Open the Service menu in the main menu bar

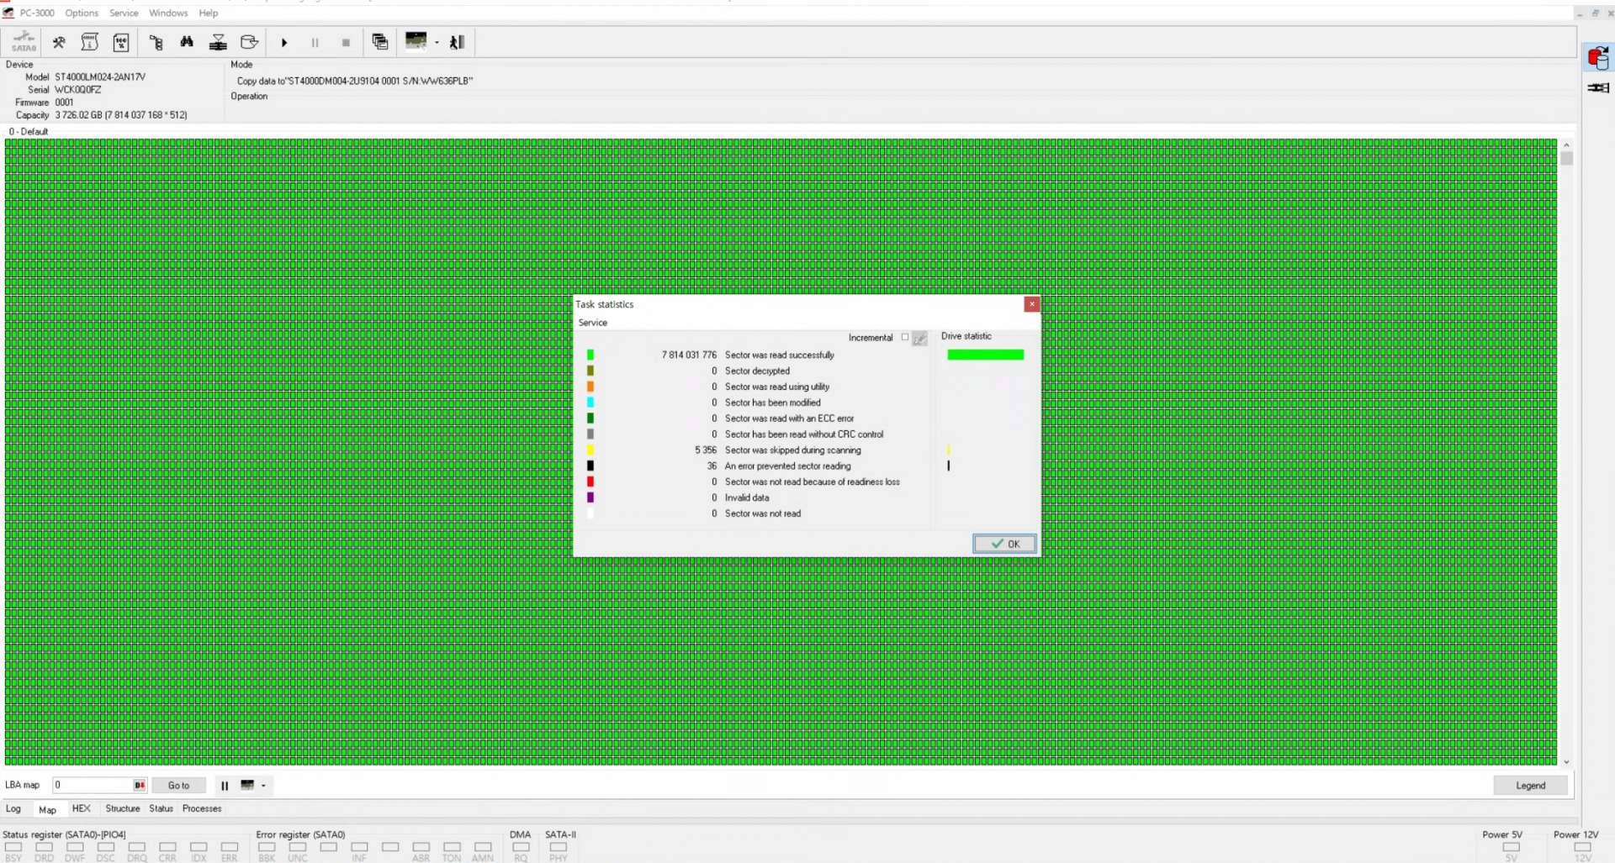pyautogui.click(x=124, y=13)
